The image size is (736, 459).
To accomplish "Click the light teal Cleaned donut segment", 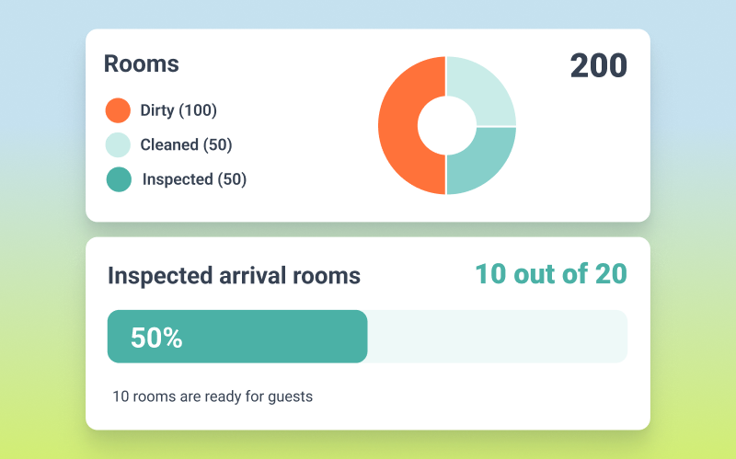I will click(481, 90).
